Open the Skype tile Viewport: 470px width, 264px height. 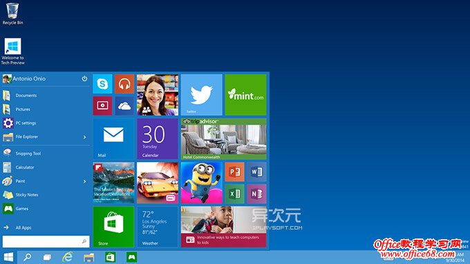102,84
